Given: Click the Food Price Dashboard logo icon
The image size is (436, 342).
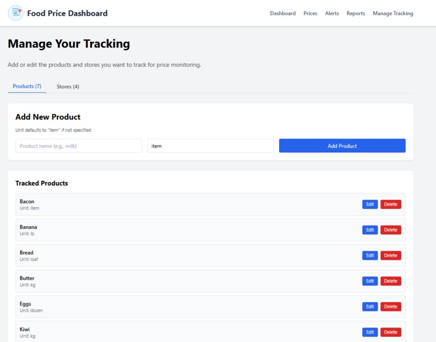Looking at the screenshot, I should (16, 13).
